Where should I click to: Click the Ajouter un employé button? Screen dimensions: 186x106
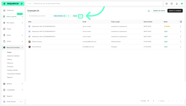point(175,11)
